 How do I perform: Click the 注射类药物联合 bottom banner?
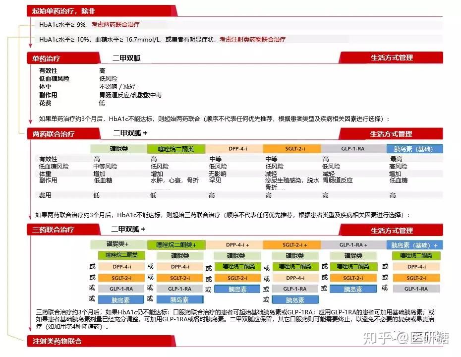tap(101, 341)
